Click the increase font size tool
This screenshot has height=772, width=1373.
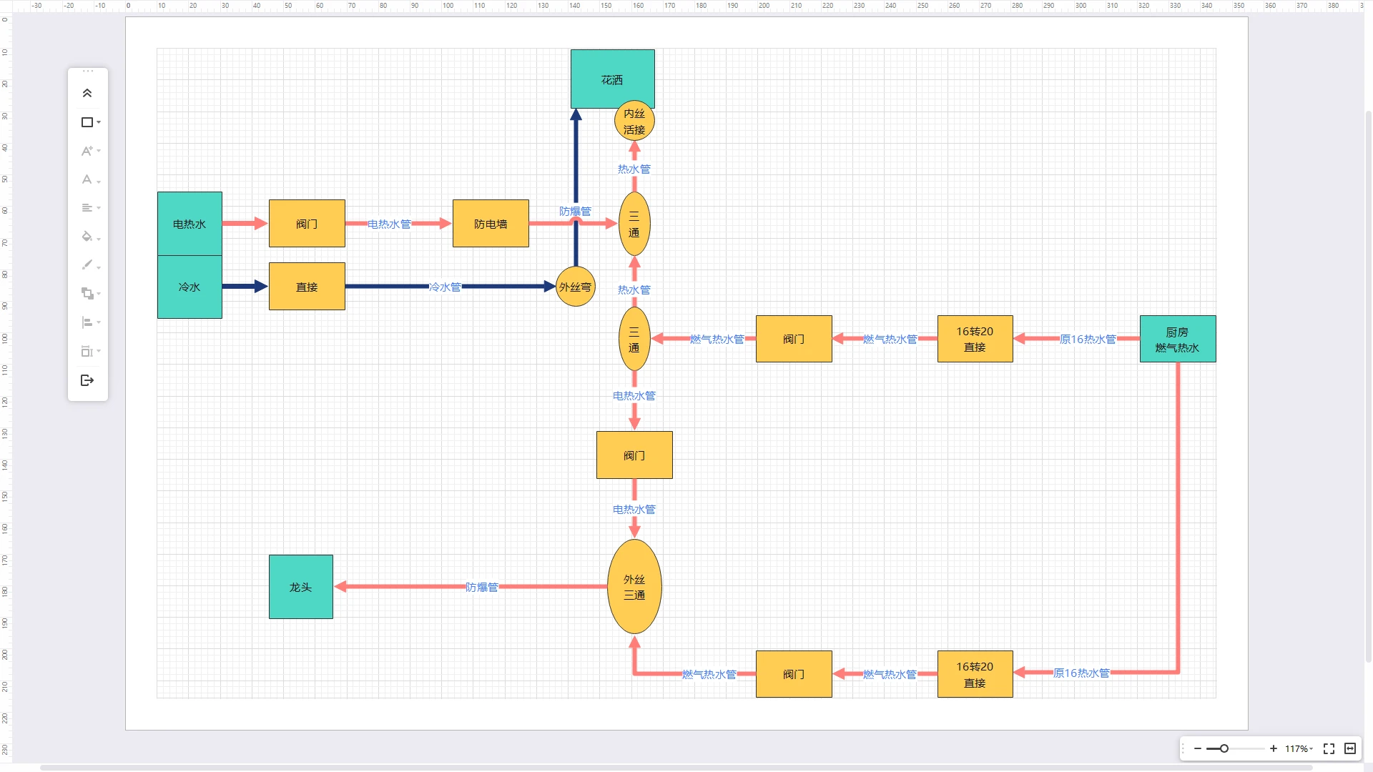[x=87, y=151]
